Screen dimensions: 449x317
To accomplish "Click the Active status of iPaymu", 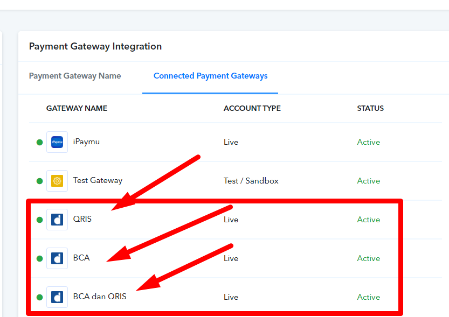I will [x=369, y=142].
